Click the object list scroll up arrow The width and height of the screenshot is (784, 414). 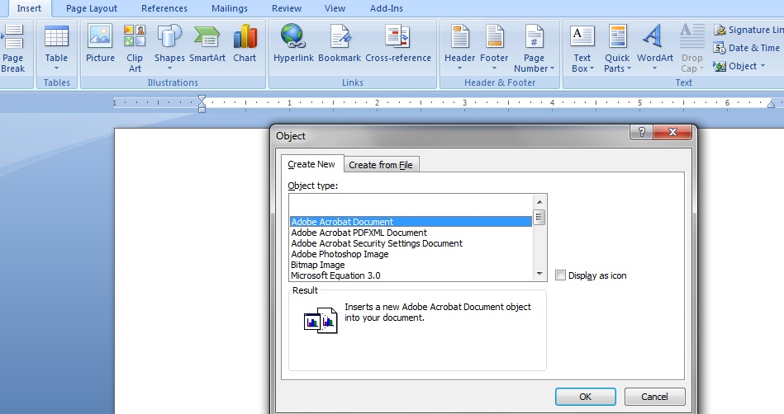539,202
